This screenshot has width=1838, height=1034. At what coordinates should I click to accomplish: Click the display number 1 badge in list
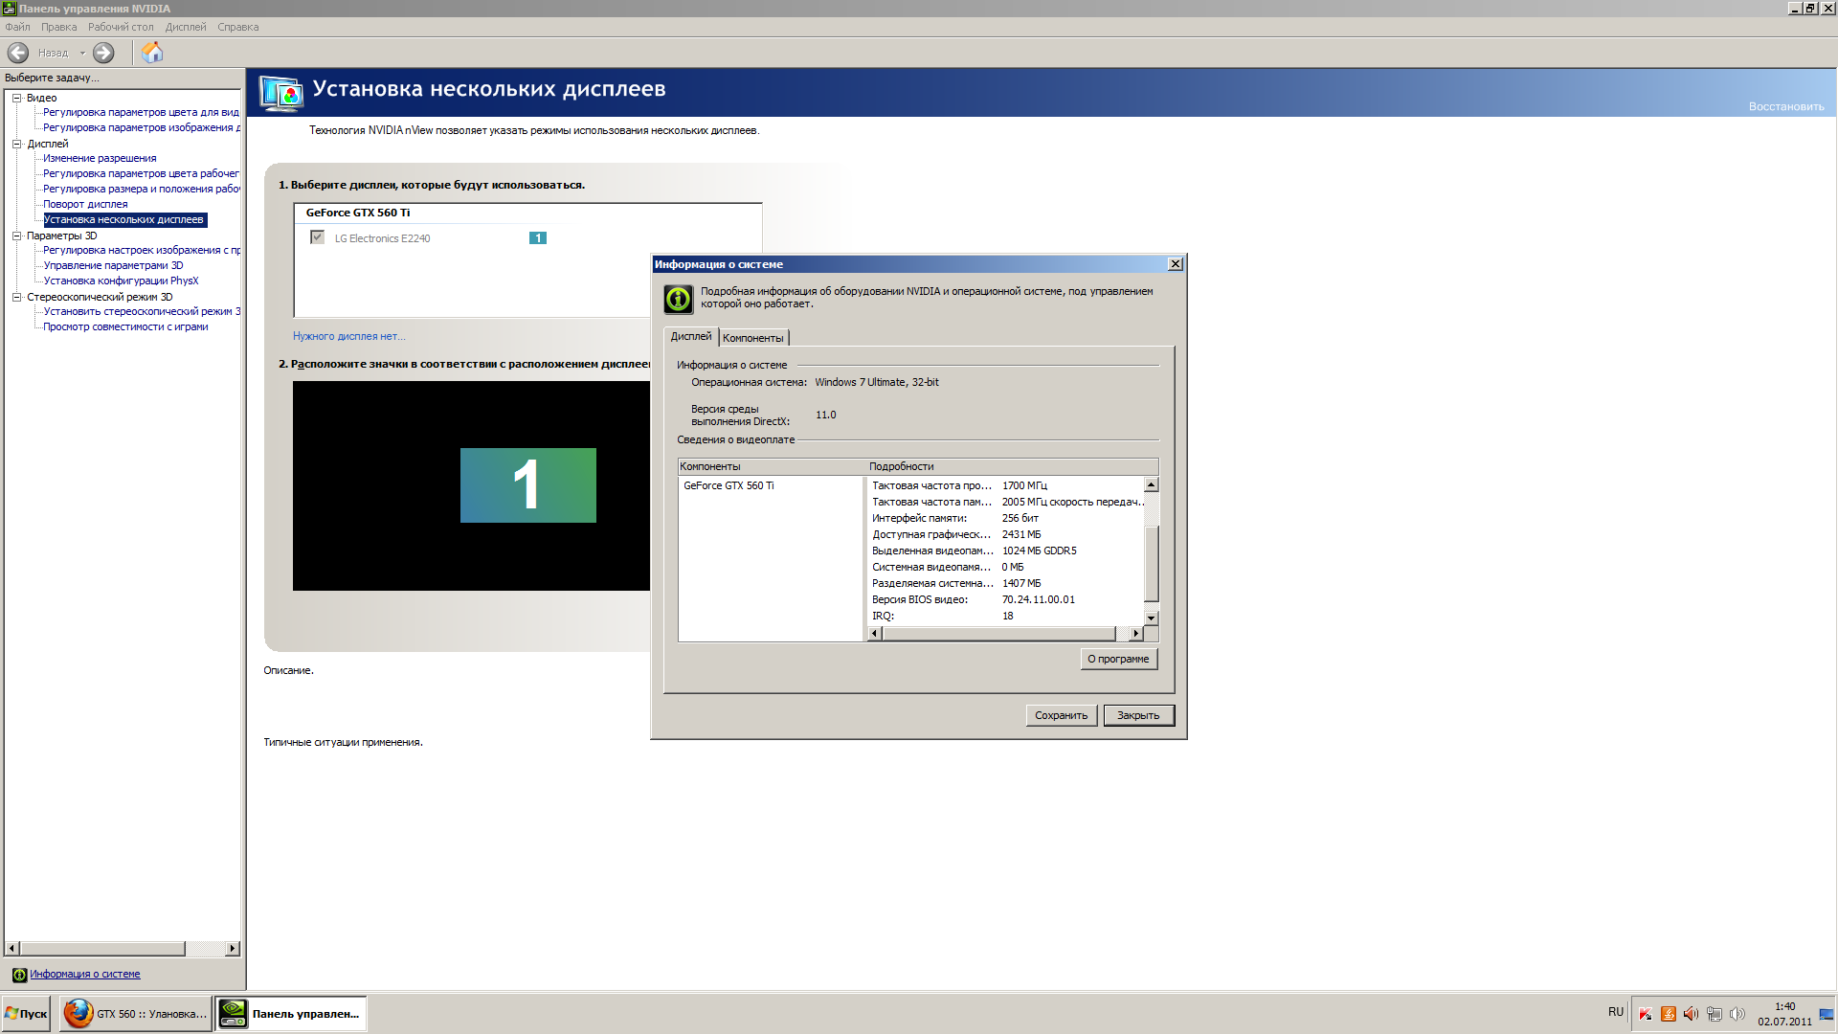click(x=538, y=238)
